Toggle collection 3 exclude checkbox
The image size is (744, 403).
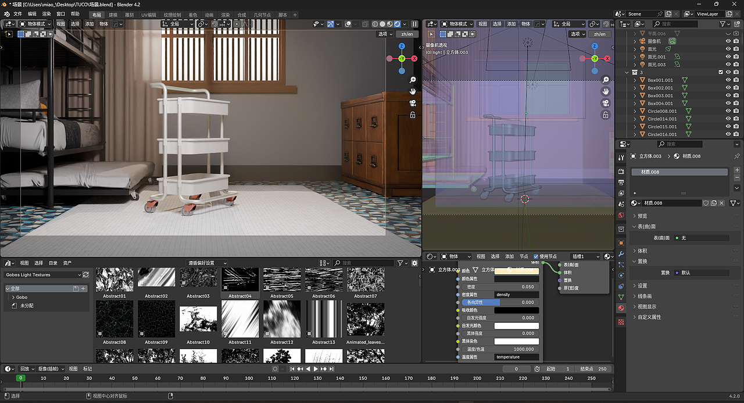pos(721,72)
